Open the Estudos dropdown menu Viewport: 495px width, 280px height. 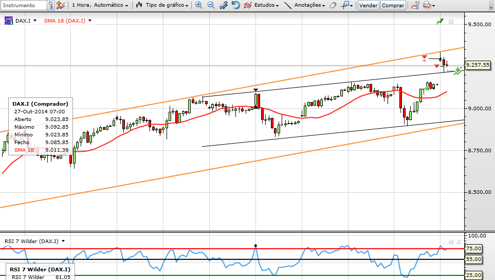(266, 5)
